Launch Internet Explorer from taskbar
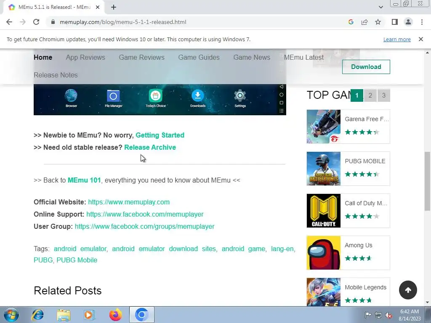Image resolution: width=431 pixels, height=323 pixels. (x=37, y=315)
